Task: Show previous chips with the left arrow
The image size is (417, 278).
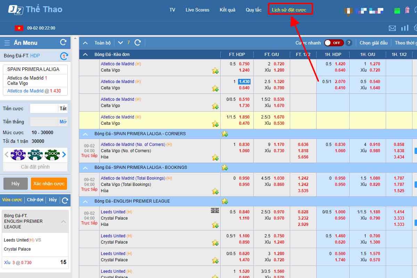Action: point(7,154)
